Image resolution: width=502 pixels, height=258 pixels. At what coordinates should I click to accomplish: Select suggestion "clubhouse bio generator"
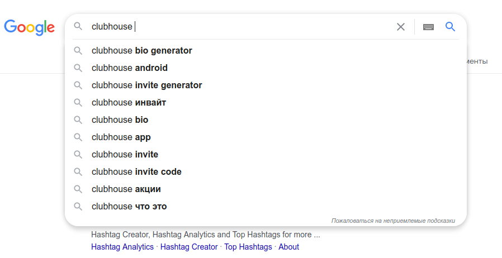click(142, 51)
